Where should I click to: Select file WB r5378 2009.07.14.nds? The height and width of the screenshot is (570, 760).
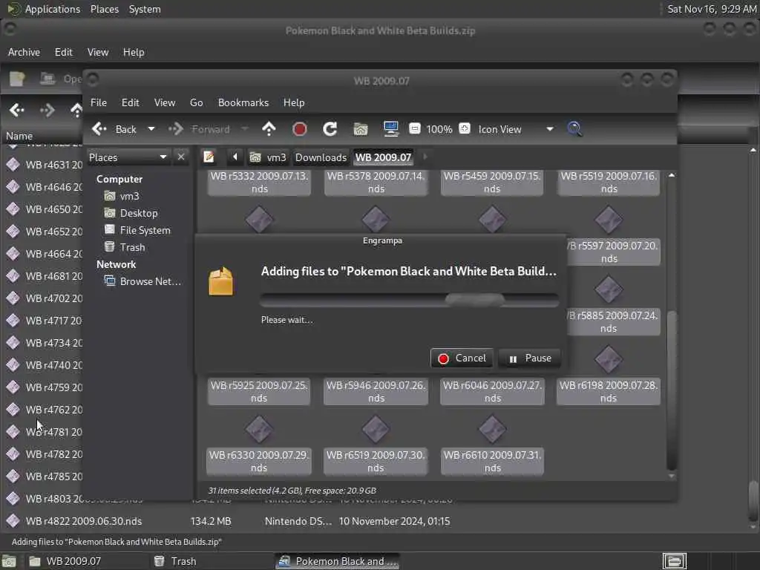376,183
